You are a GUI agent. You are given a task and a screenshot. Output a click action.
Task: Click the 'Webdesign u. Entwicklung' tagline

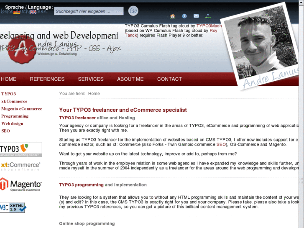tap(57, 54)
